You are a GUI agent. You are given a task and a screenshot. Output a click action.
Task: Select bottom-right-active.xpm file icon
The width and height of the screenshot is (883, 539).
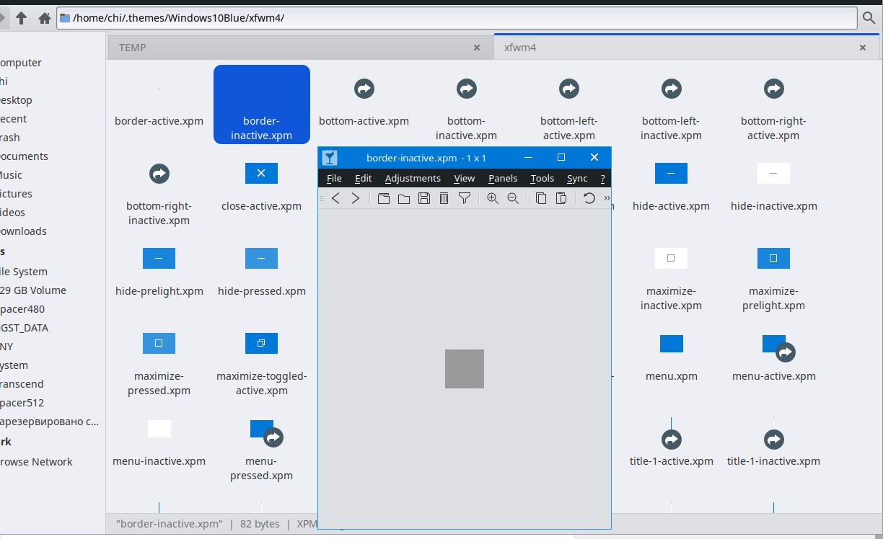[x=774, y=89]
